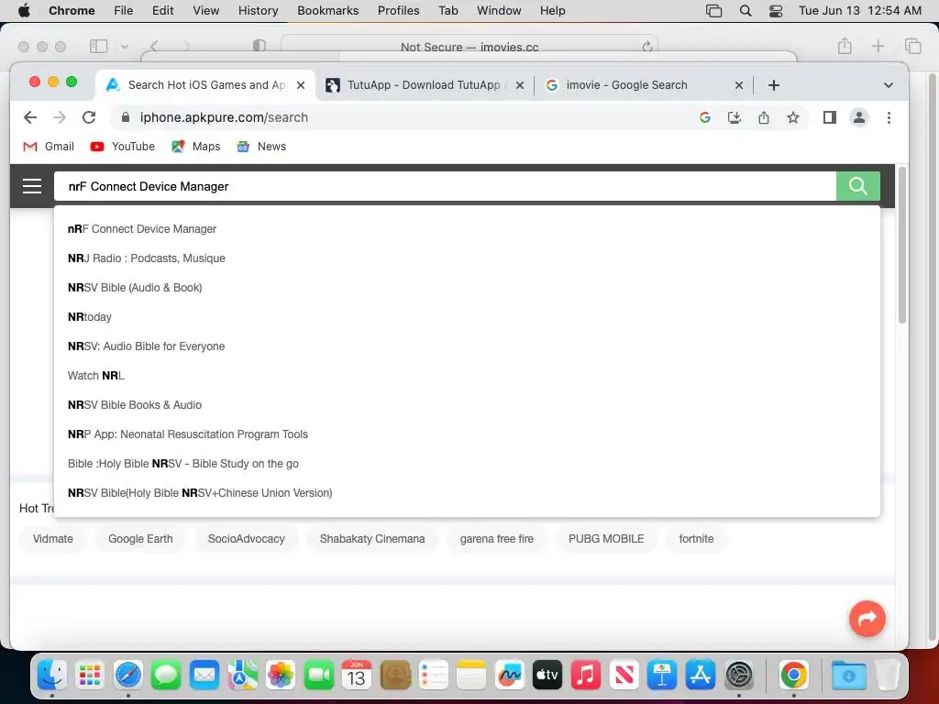This screenshot has height=704, width=939.
Task: Open the View menu
Action: [x=206, y=11]
